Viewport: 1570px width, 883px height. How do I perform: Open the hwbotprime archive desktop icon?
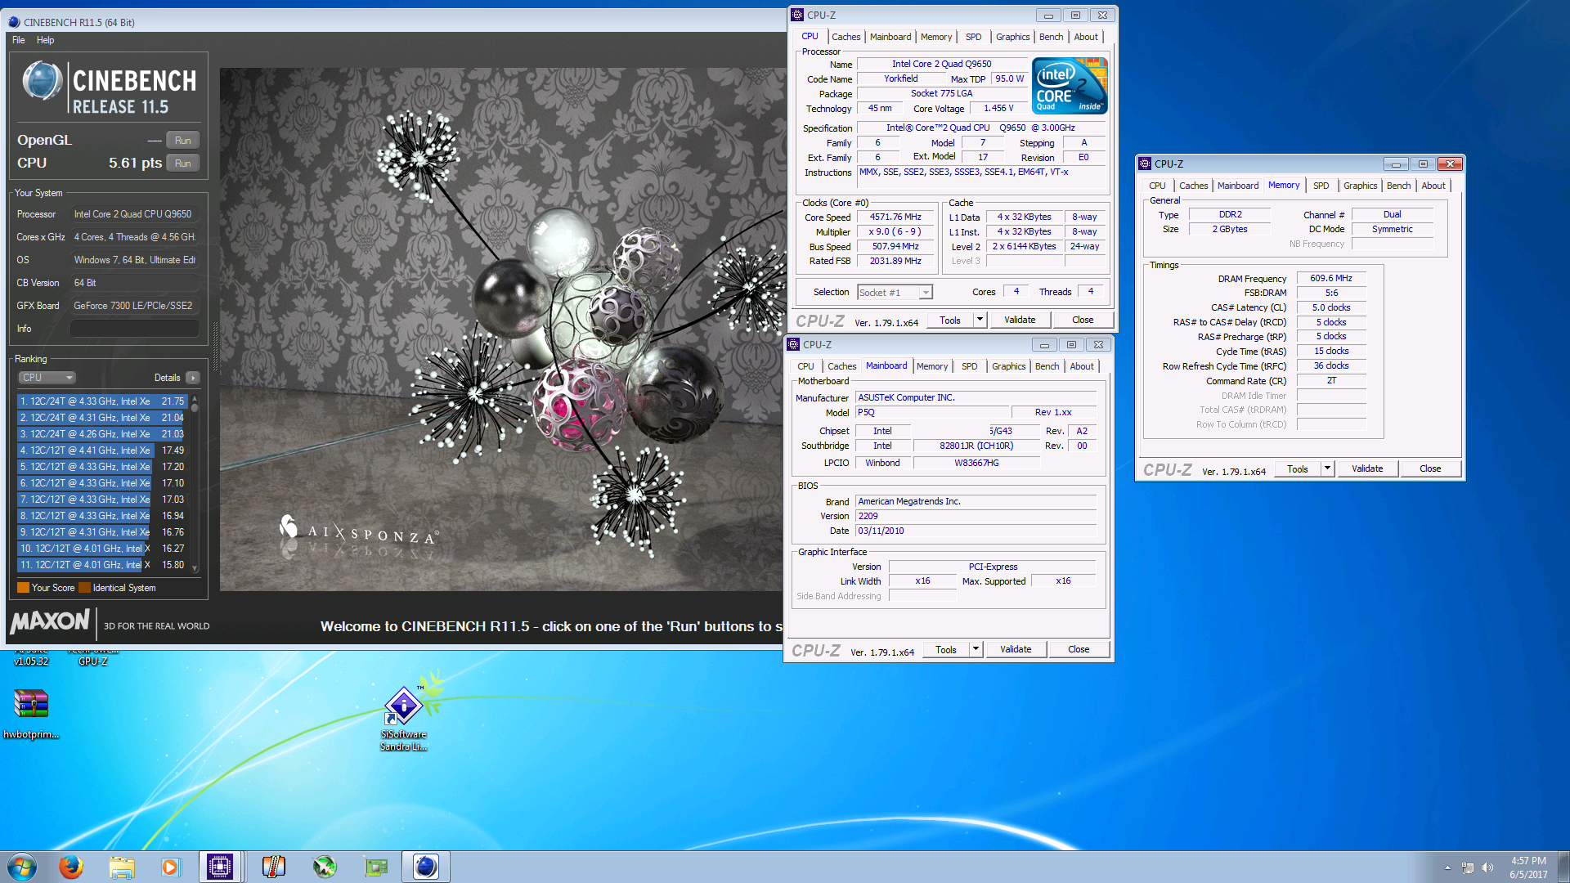pos(31,712)
